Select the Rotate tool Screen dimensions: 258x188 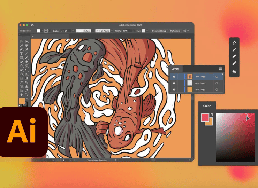tap(21, 66)
